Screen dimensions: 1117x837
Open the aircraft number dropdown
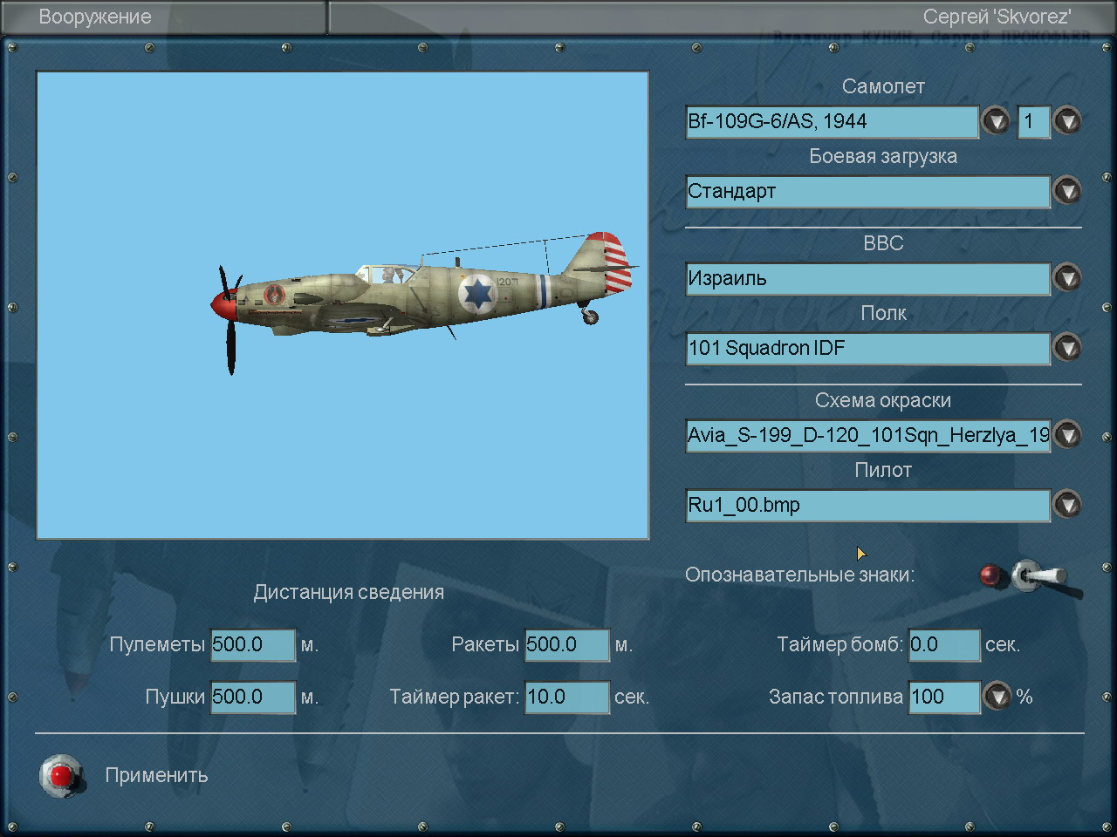point(1067,121)
